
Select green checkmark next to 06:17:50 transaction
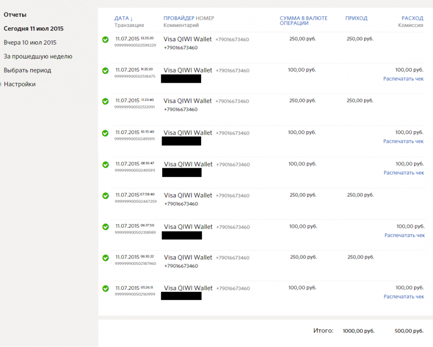tap(105, 227)
